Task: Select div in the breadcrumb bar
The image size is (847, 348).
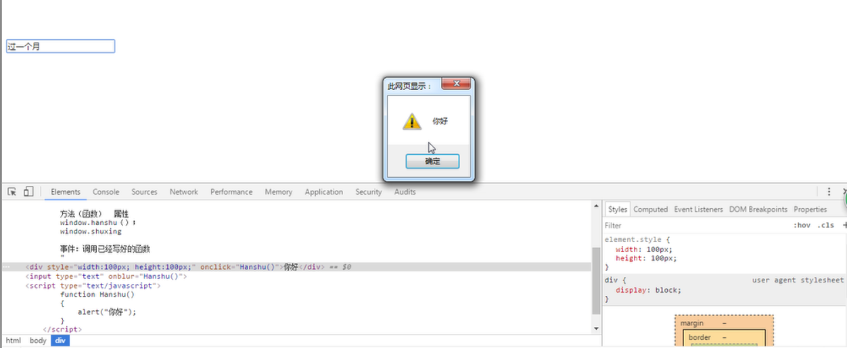Action: click(60, 341)
